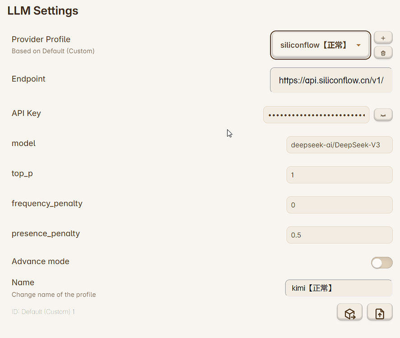Reveal the hidden API key
Screen dimensions: 400x338
[383, 115]
